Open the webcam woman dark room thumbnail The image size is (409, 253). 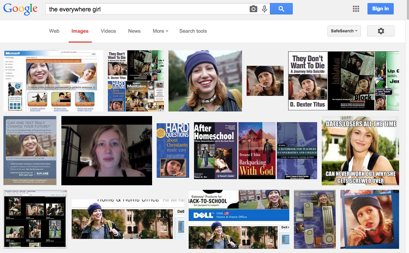point(107,151)
